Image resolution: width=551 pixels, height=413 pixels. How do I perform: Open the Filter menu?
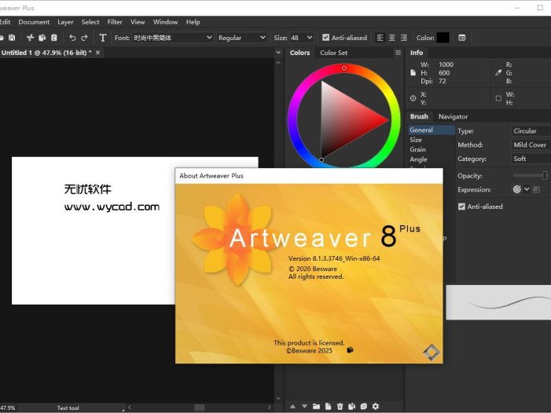(115, 22)
